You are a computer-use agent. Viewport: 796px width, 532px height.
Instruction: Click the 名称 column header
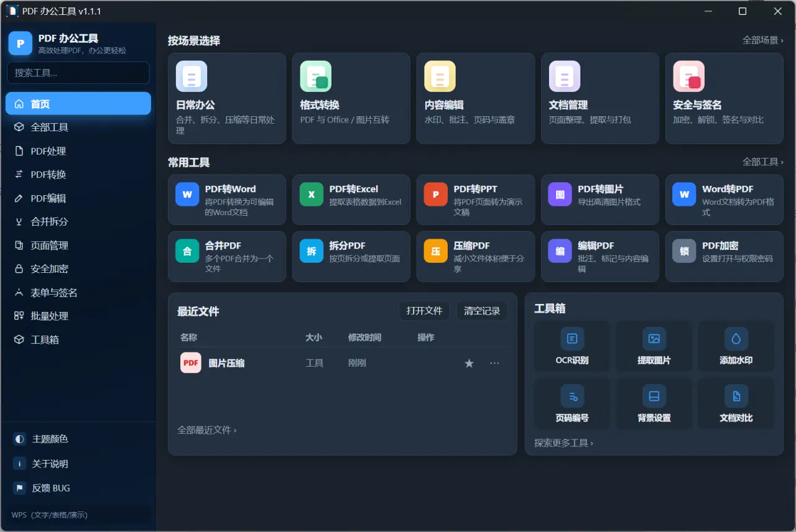point(188,337)
